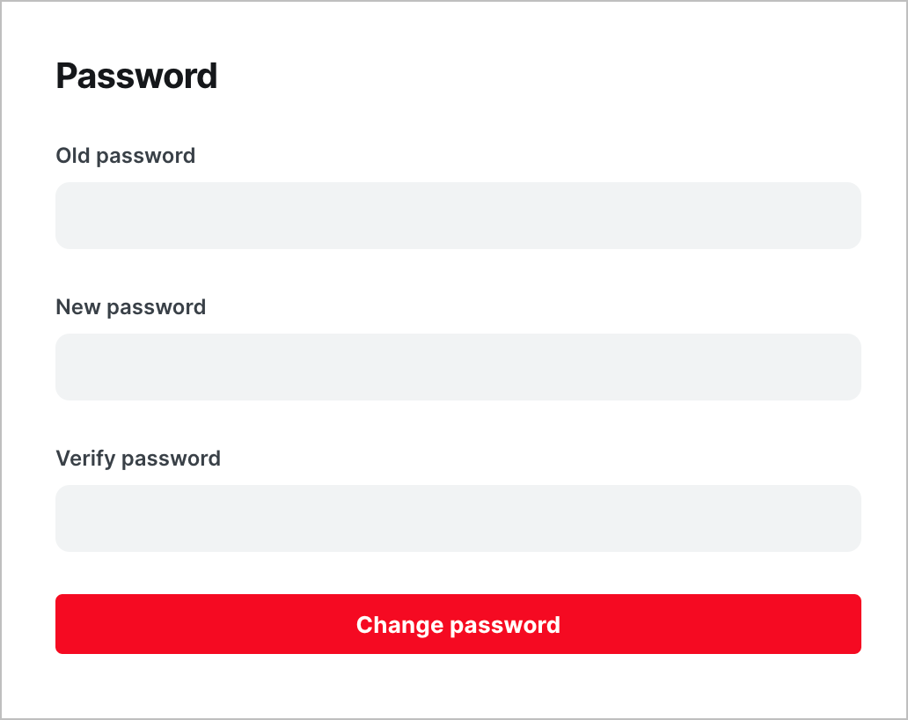Click the Old password label
This screenshot has width=908, height=720.
[125, 156]
